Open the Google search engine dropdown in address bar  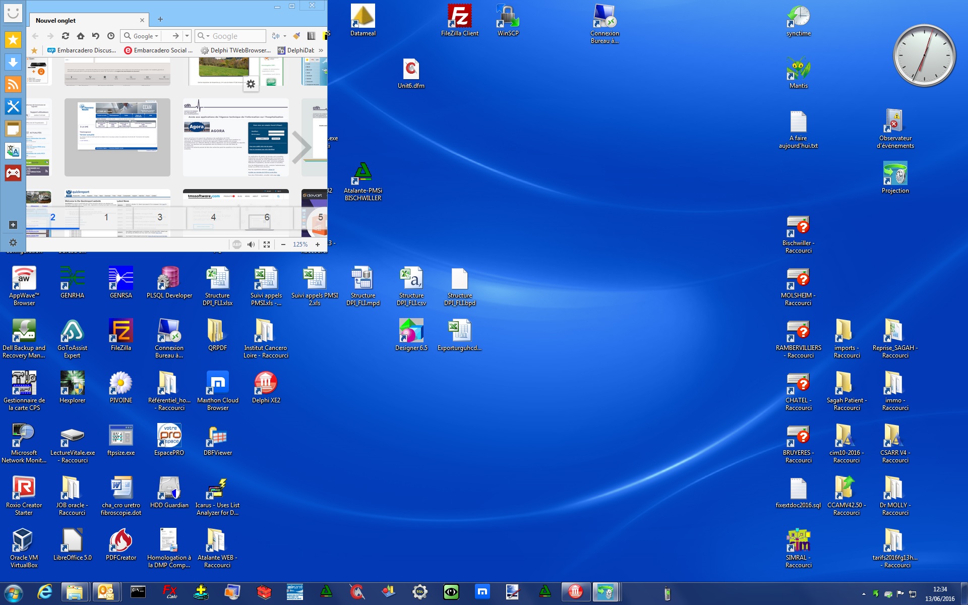[142, 36]
